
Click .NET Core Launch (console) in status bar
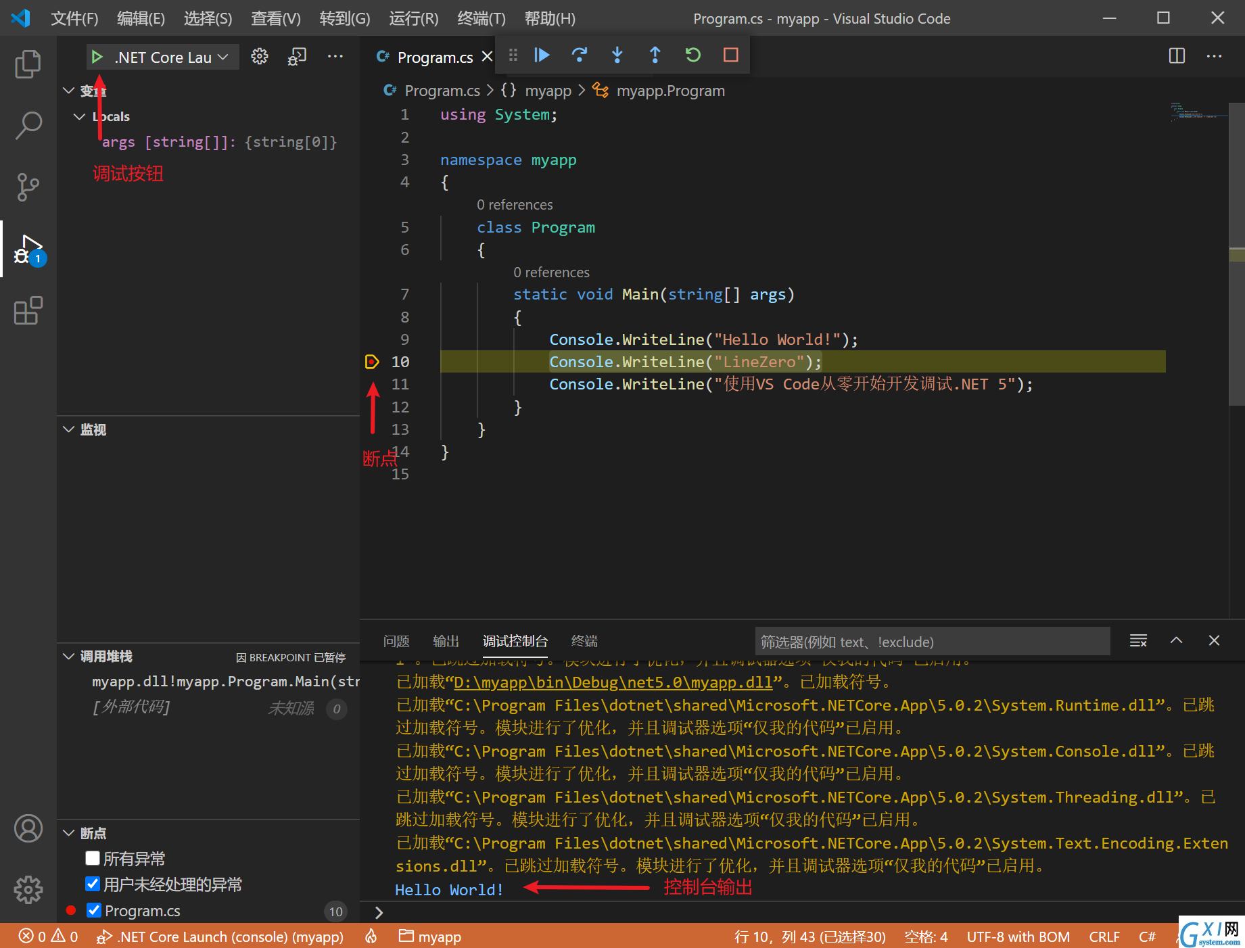220,937
